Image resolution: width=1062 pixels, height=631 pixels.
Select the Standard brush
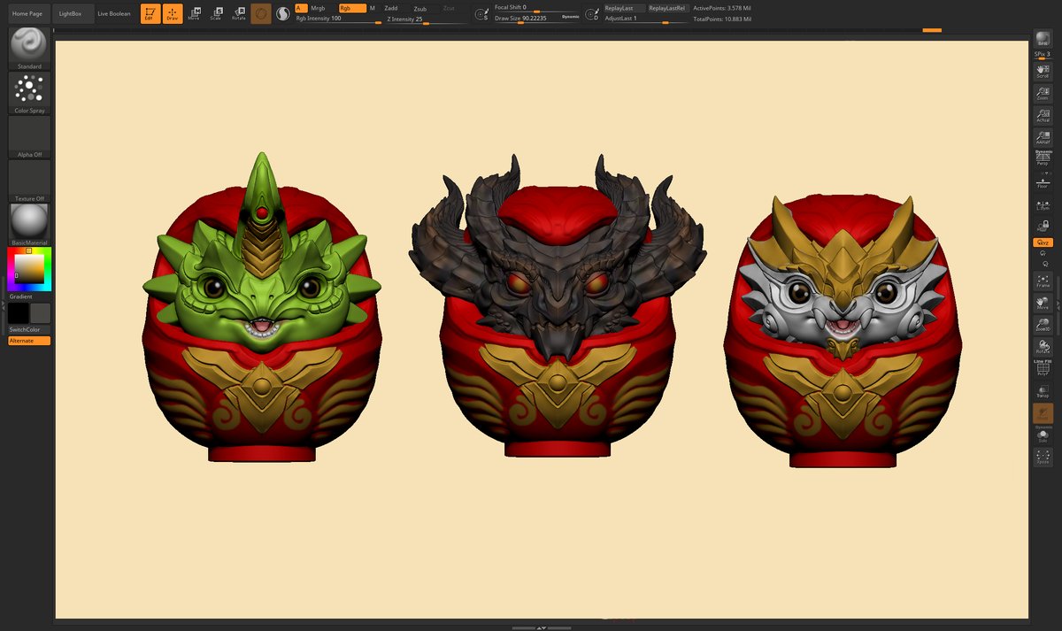point(28,46)
